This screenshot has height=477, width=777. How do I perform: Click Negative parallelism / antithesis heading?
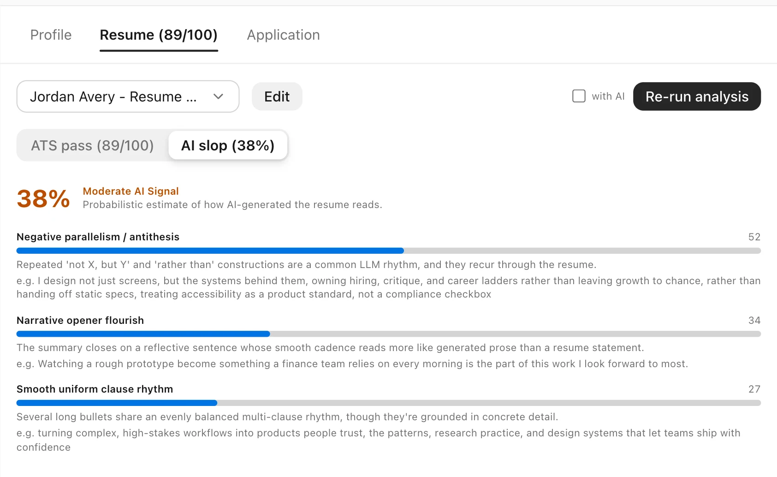(98, 237)
